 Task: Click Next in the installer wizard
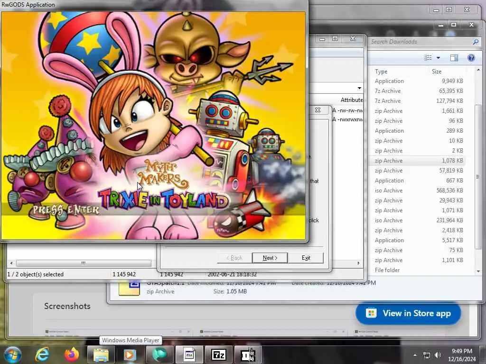coord(270,258)
